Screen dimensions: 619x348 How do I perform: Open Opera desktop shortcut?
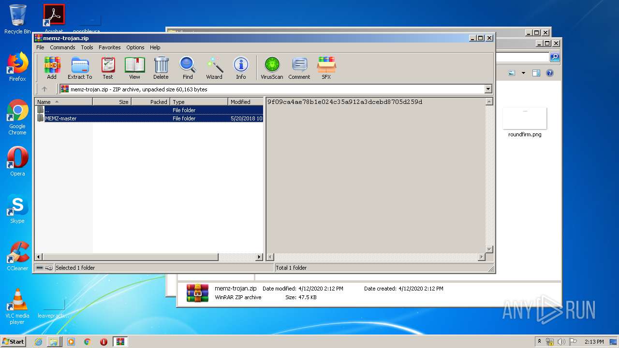[x=17, y=161]
